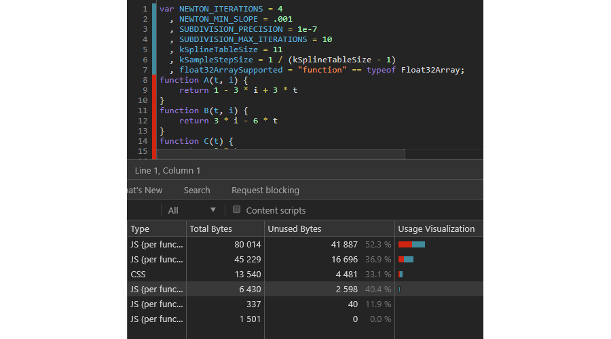Viewport: 611px width, 339px height.
Task: Open the Request blocking tab
Action: point(265,191)
